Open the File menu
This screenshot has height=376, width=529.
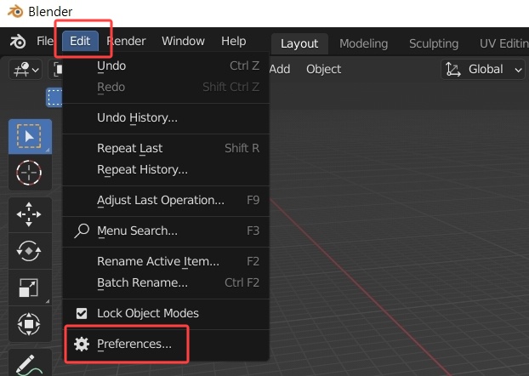(x=45, y=41)
